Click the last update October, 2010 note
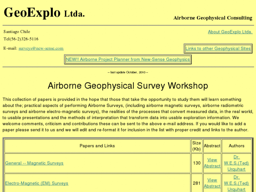The width and height of the screenshot is (256, 192). (128, 72)
